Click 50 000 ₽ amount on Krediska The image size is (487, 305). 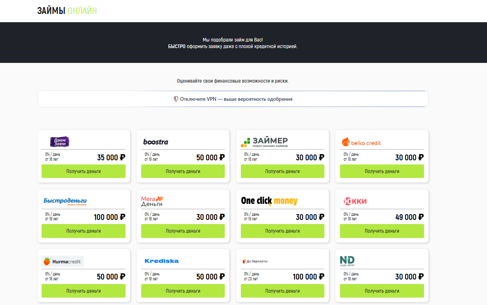(211, 277)
